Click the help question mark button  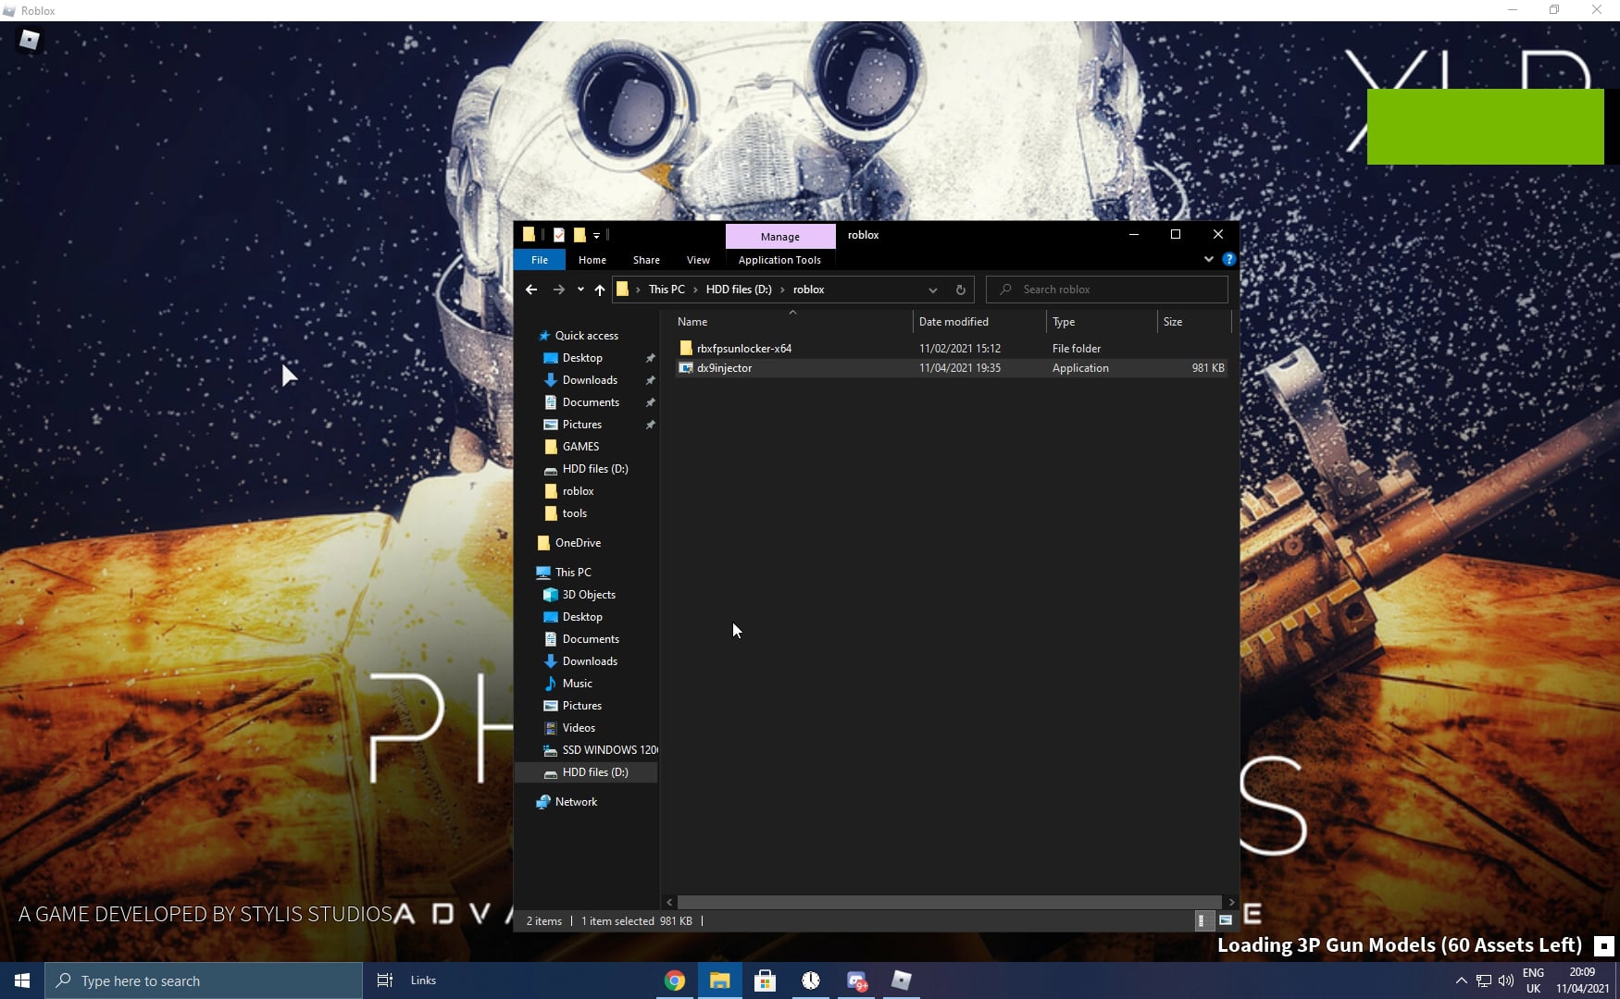click(x=1229, y=259)
